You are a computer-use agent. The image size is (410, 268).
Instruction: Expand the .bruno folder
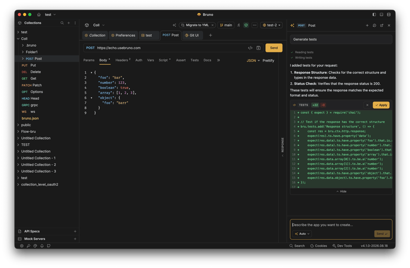(23, 45)
